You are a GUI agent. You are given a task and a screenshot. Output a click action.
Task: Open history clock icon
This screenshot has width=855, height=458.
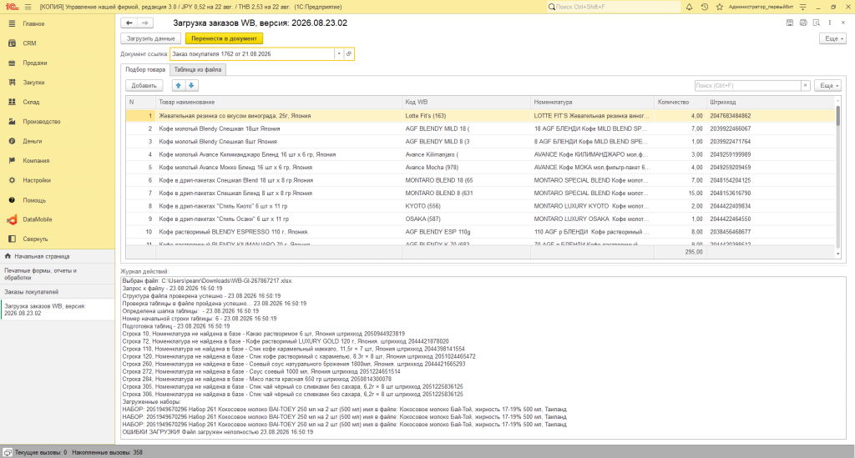tap(705, 7)
